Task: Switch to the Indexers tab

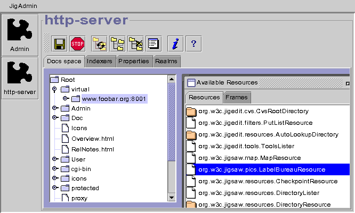Action: coord(100,61)
